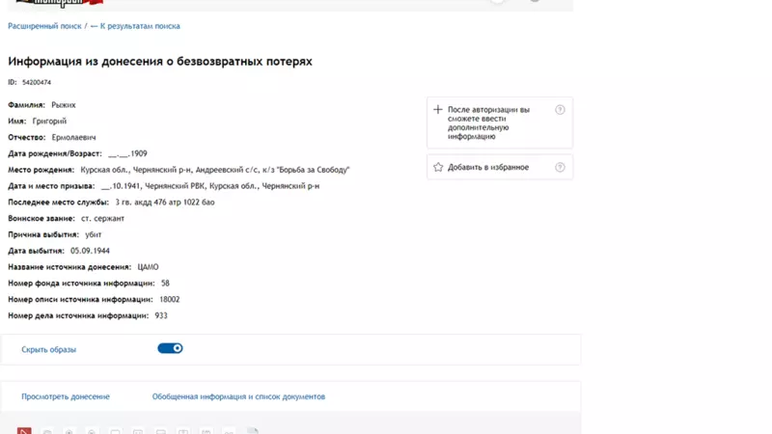Click Добавить в избранное text

click(488, 167)
